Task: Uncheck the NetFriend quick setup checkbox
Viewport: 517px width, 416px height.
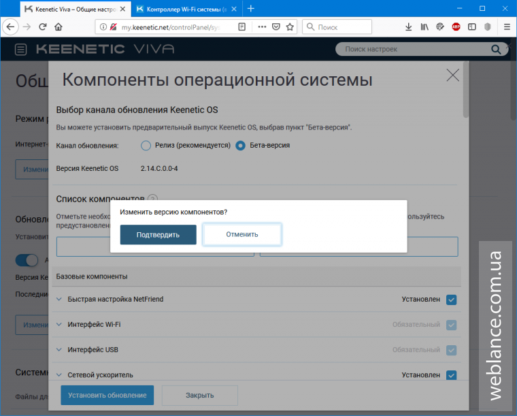Action: (451, 300)
